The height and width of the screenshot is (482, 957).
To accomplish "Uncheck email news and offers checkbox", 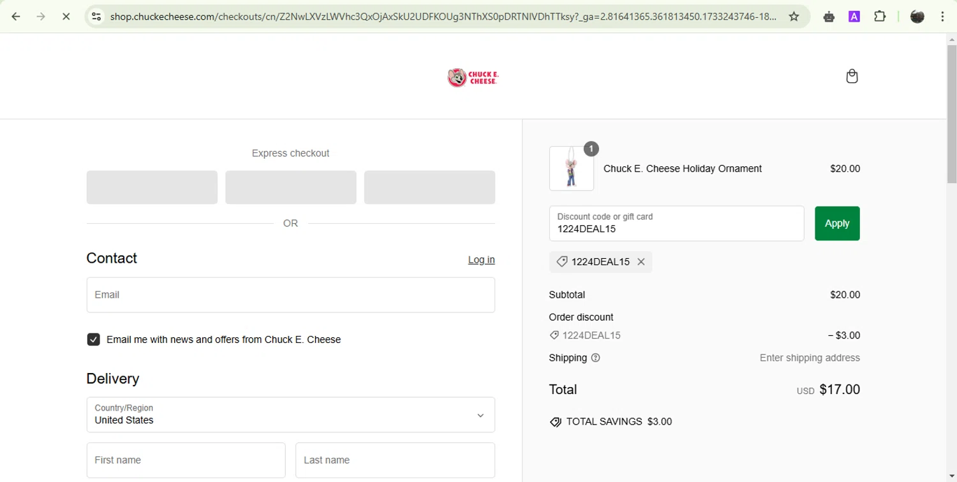I will (x=94, y=339).
